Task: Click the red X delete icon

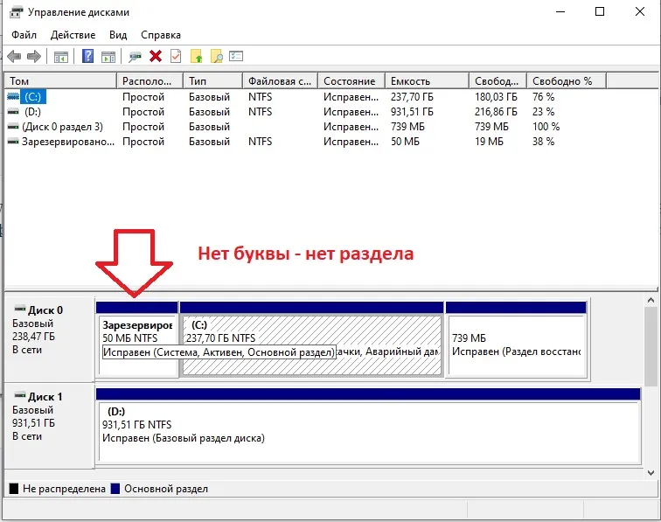Action: (x=156, y=56)
